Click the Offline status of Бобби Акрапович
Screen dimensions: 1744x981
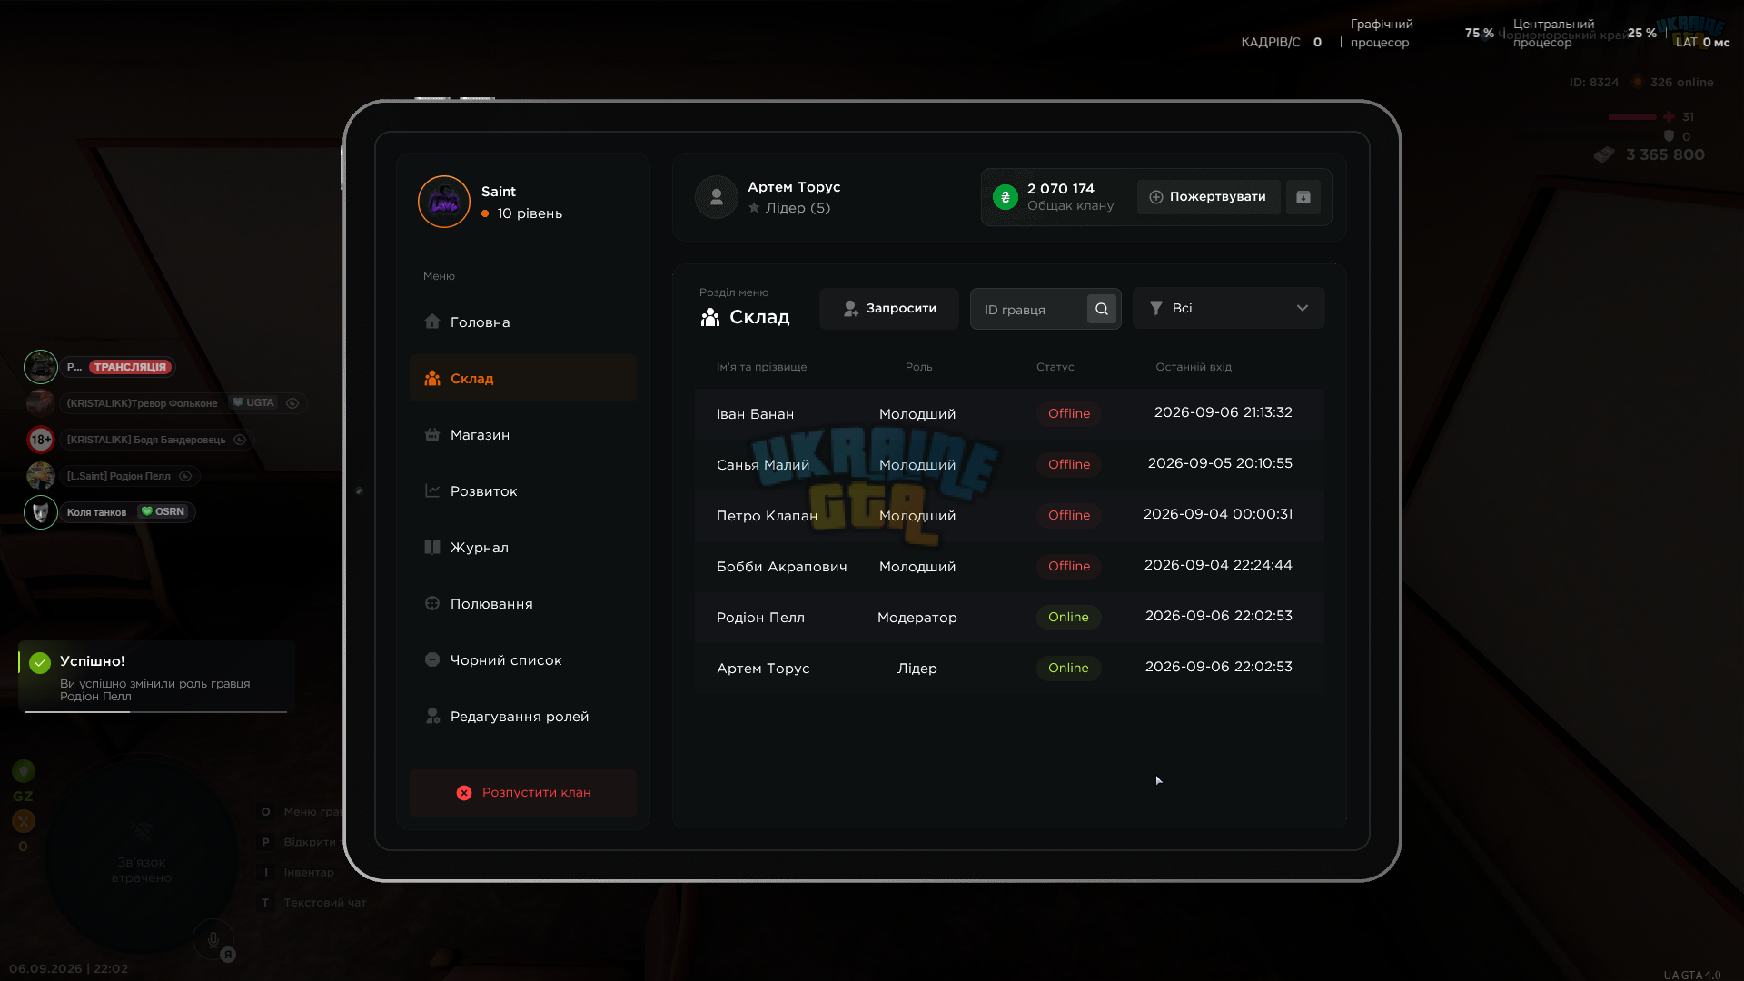pyautogui.click(x=1069, y=567)
